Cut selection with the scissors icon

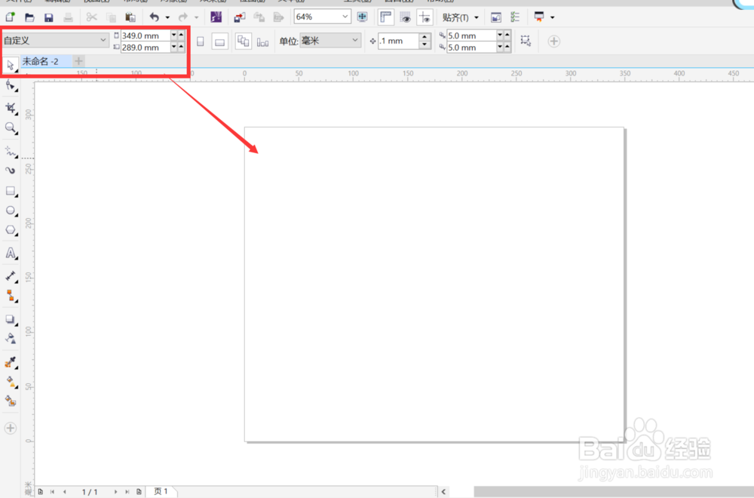[x=91, y=17]
